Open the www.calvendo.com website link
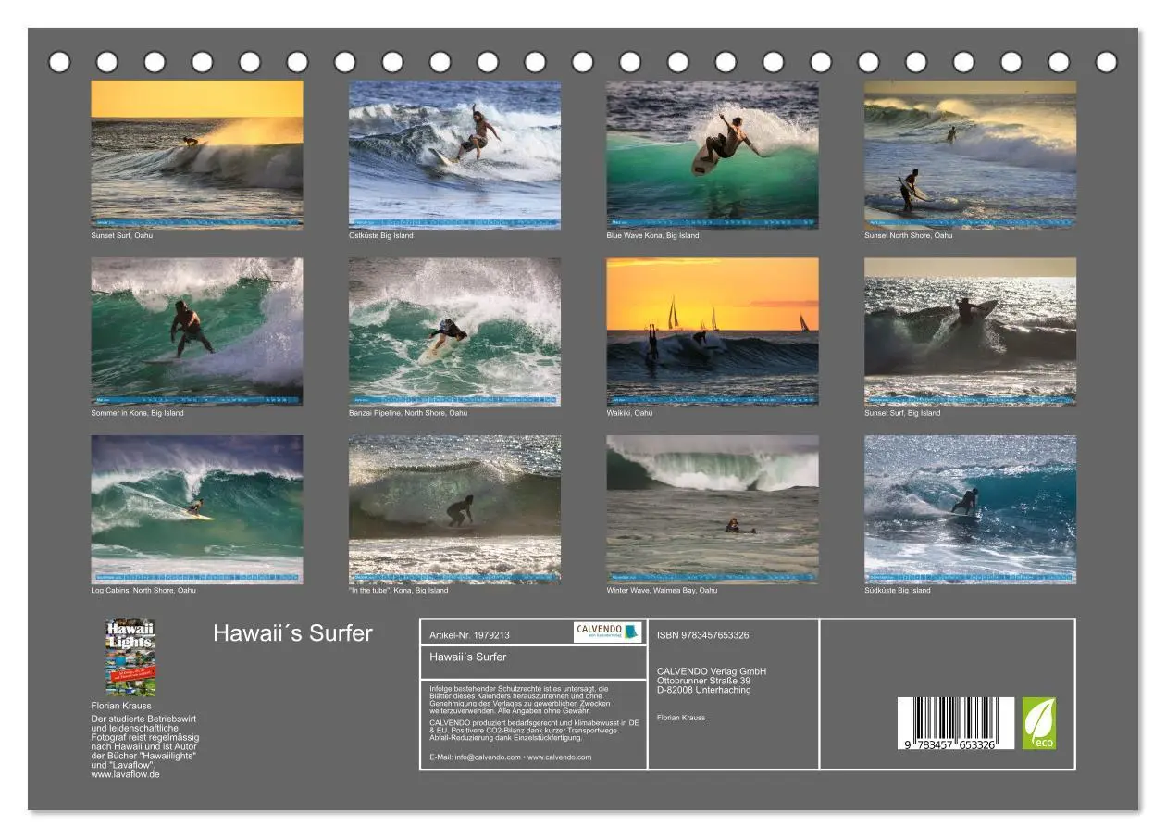The height and width of the screenshot is (838, 1166). point(559,757)
